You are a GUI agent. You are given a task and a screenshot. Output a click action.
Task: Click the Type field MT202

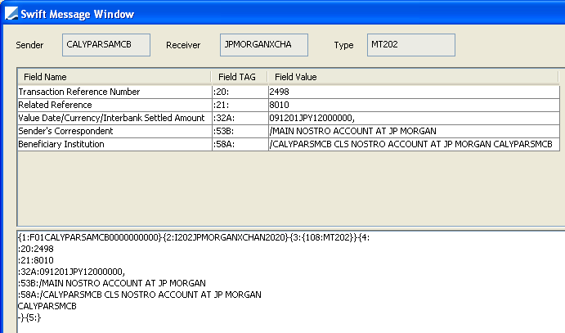click(x=410, y=45)
